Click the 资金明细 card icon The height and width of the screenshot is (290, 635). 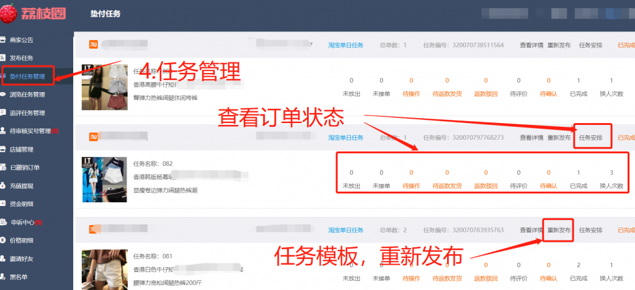(2, 204)
